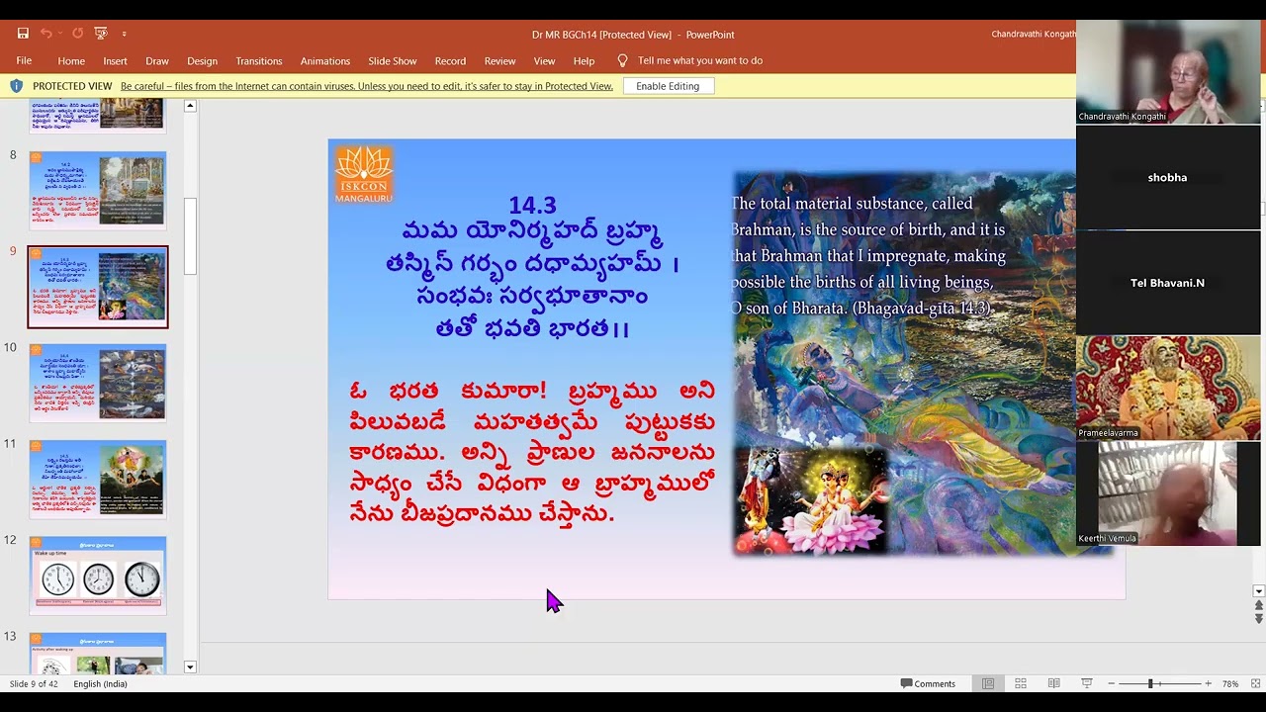Select the Animations tab
This screenshot has height=712, width=1266.
325,60
